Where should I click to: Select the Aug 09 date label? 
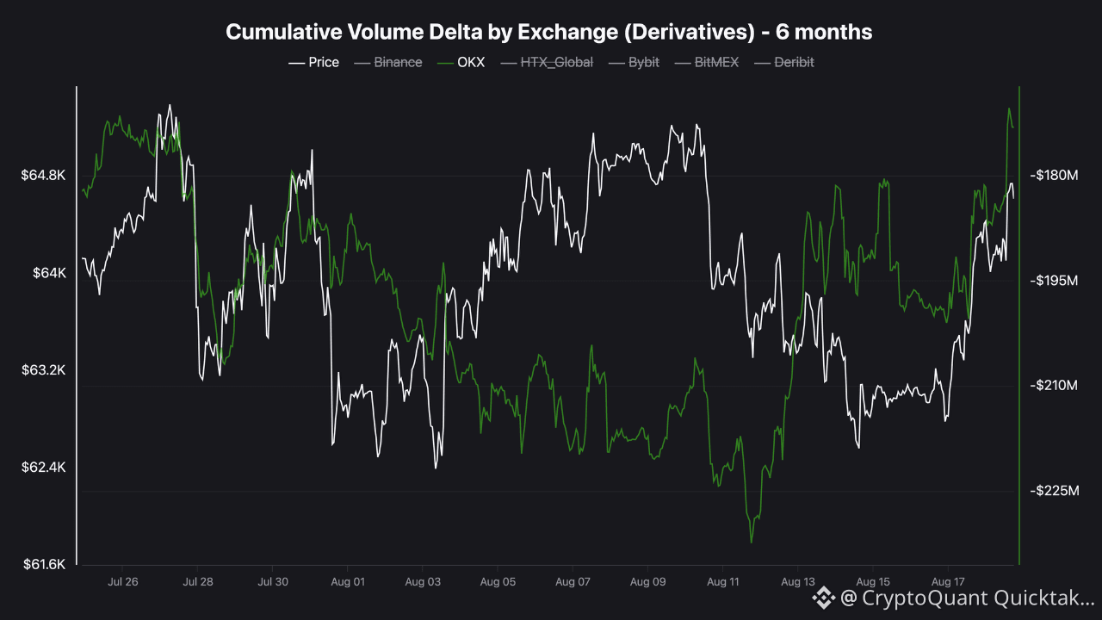click(x=648, y=581)
